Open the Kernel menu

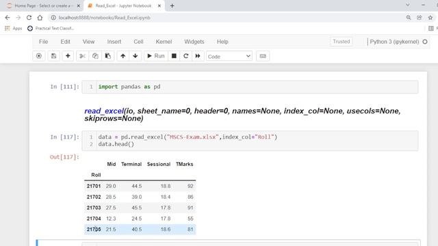(x=164, y=42)
